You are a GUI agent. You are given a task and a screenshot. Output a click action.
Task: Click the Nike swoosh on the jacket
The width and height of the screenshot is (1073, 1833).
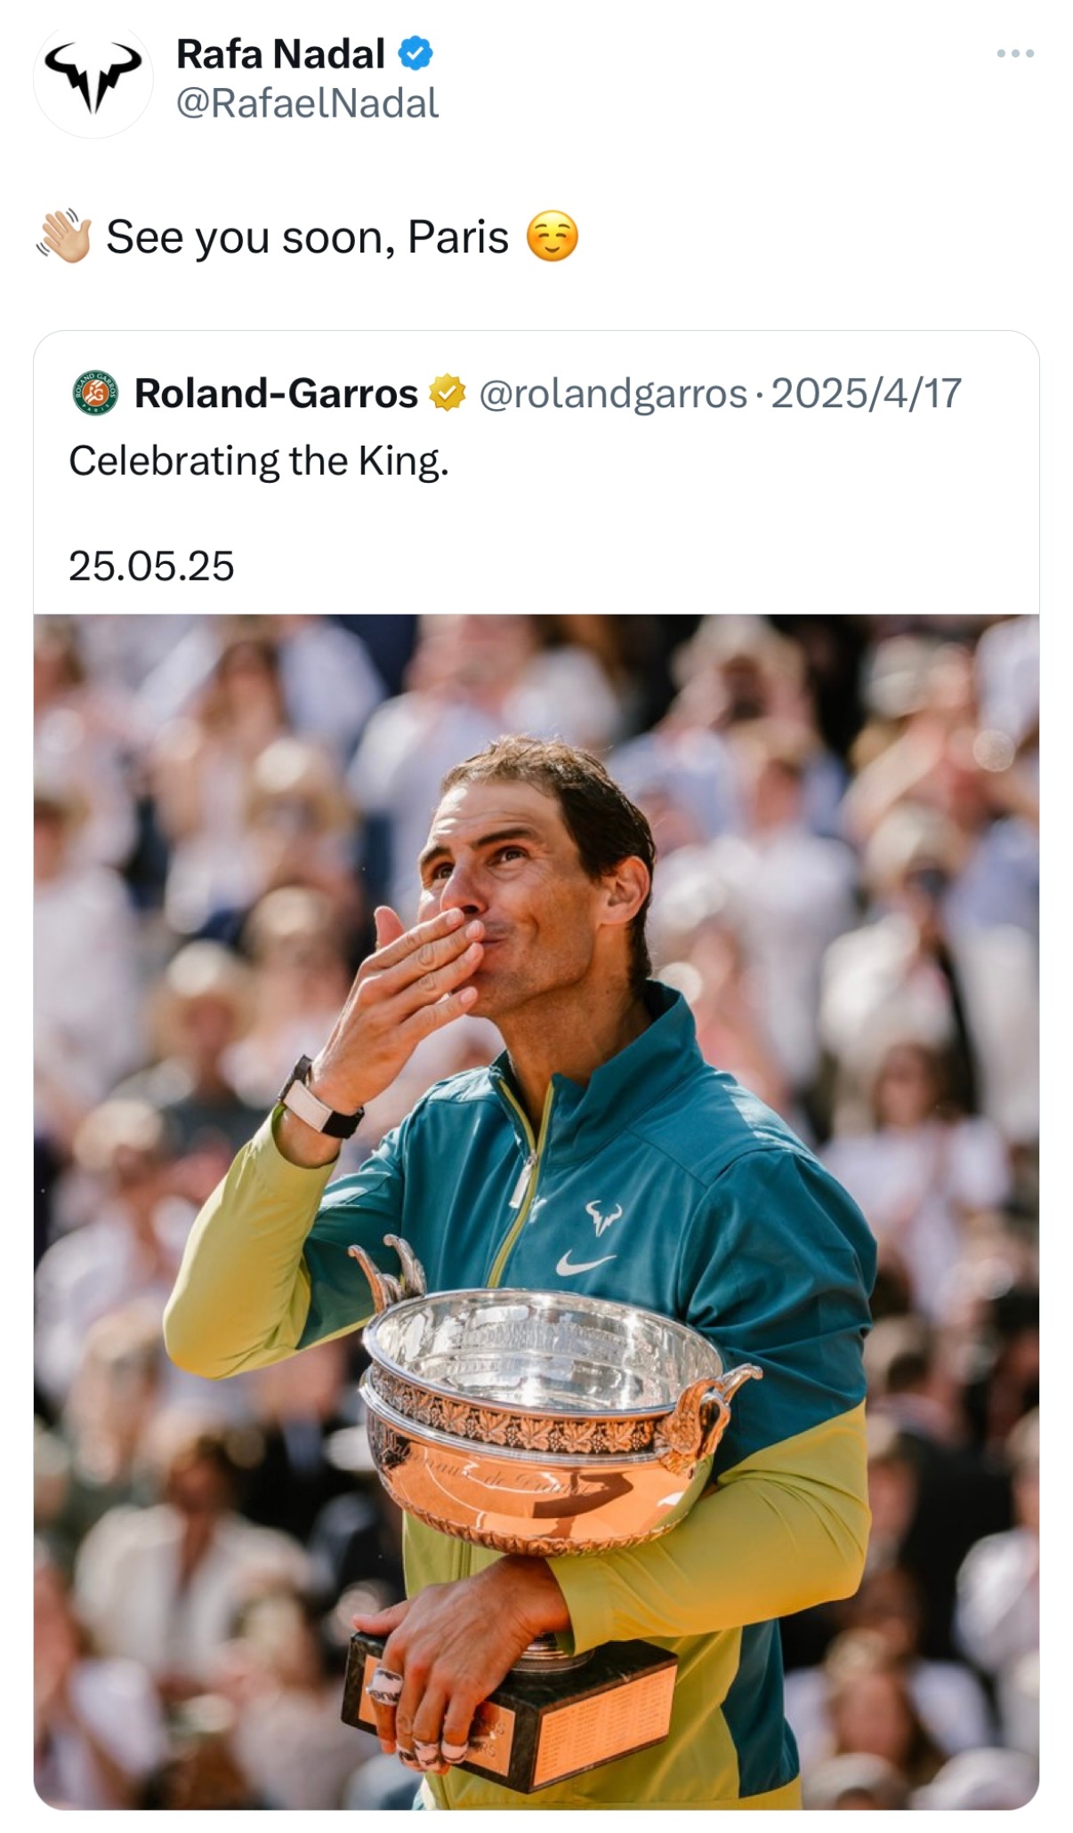[x=585, y=1262]
